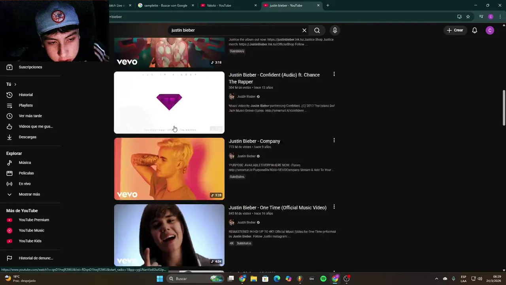This screenshot has width=506, height=285.
Task: Select the justin bieber - YouTube tab
Action: pyautogui.click(x=291, y=6)
